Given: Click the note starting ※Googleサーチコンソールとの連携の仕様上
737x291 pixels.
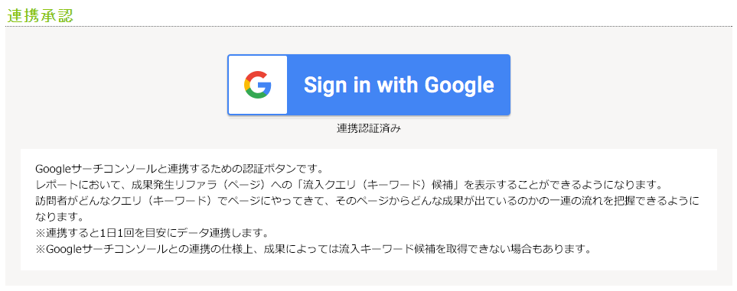Looking at the screenshot, I should (313, 249).
